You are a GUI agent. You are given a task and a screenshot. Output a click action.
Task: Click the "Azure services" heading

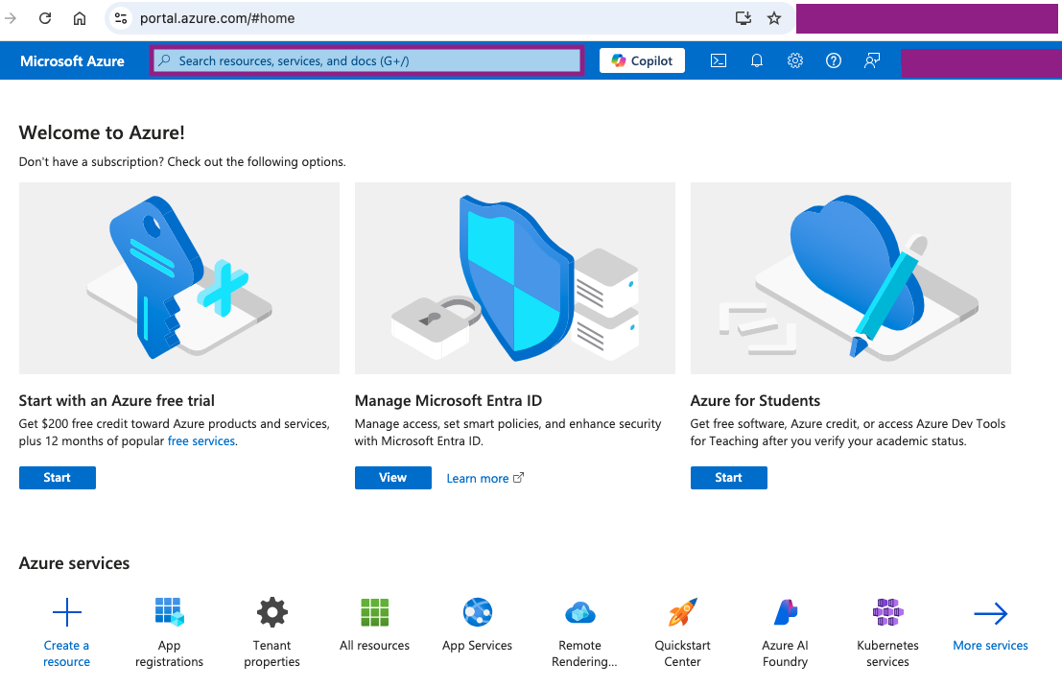74,563
